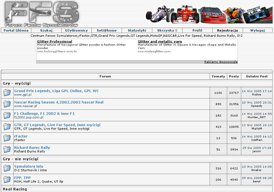Click username MaXyM in last post column
The height and width of the screenshot is (192, 274).
pos(257,128)
